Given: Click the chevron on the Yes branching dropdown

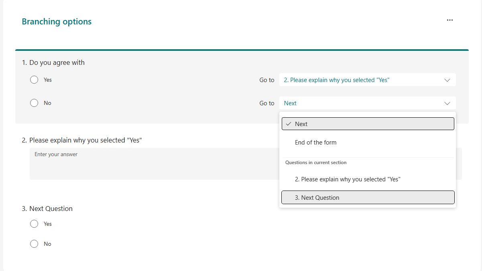Looking at the screenshot, I should [x=447, y=80].
